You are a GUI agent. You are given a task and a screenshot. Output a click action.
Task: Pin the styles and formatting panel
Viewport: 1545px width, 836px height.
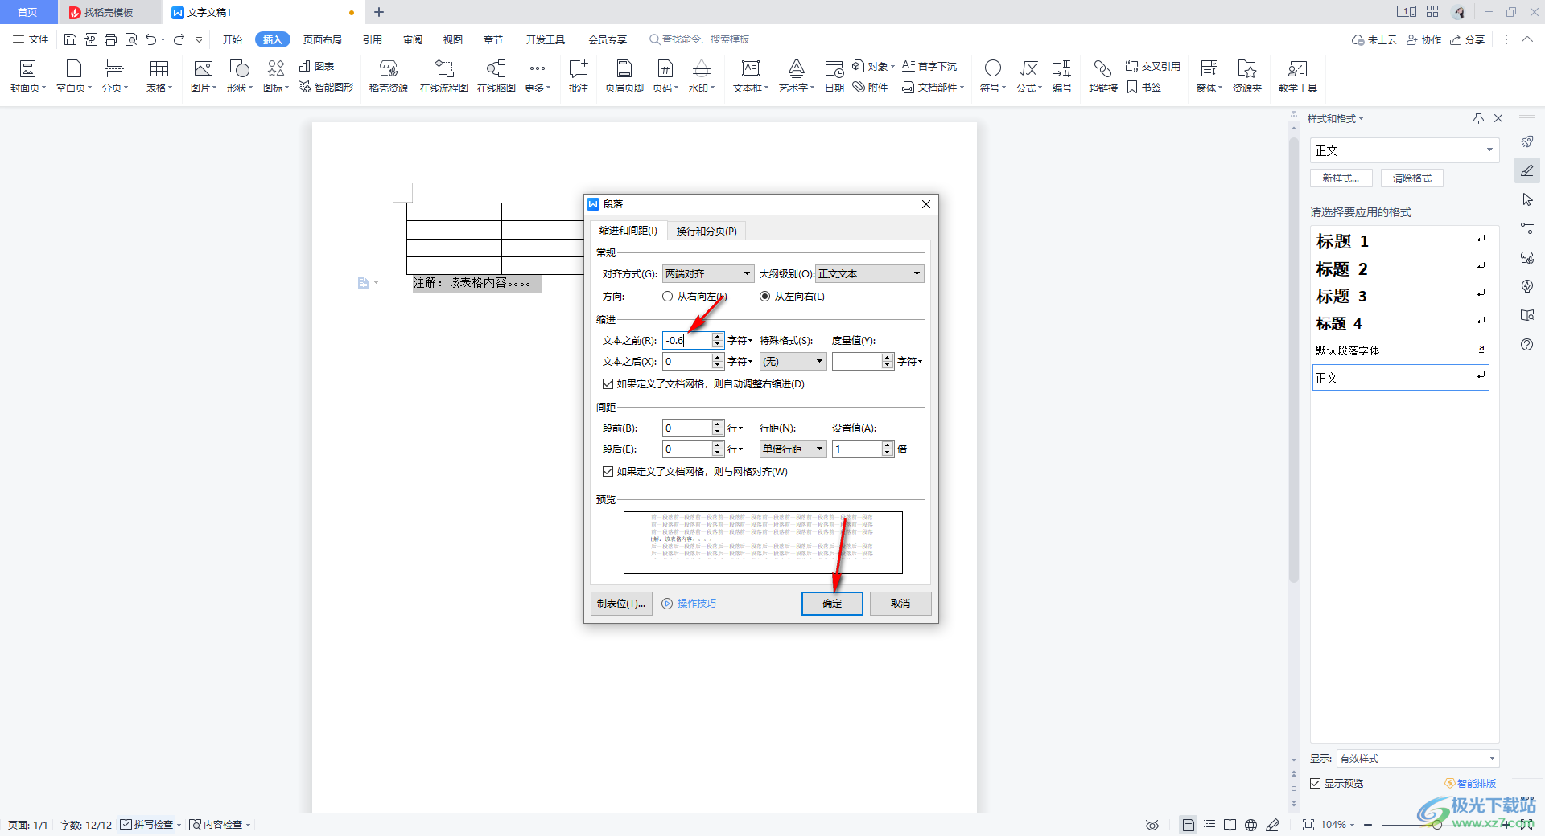point(1478,118)
